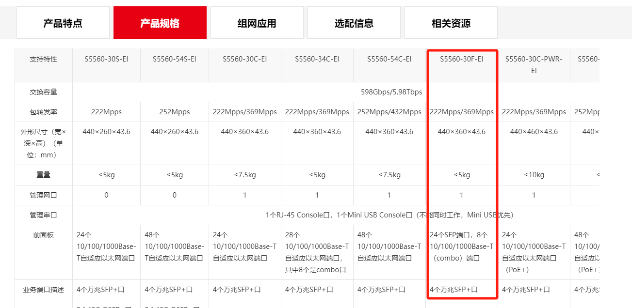Click 252Mpps/432Mpps forwarding rate cell
This screenshot has width=632, height=308.
(x=389, y=112)
